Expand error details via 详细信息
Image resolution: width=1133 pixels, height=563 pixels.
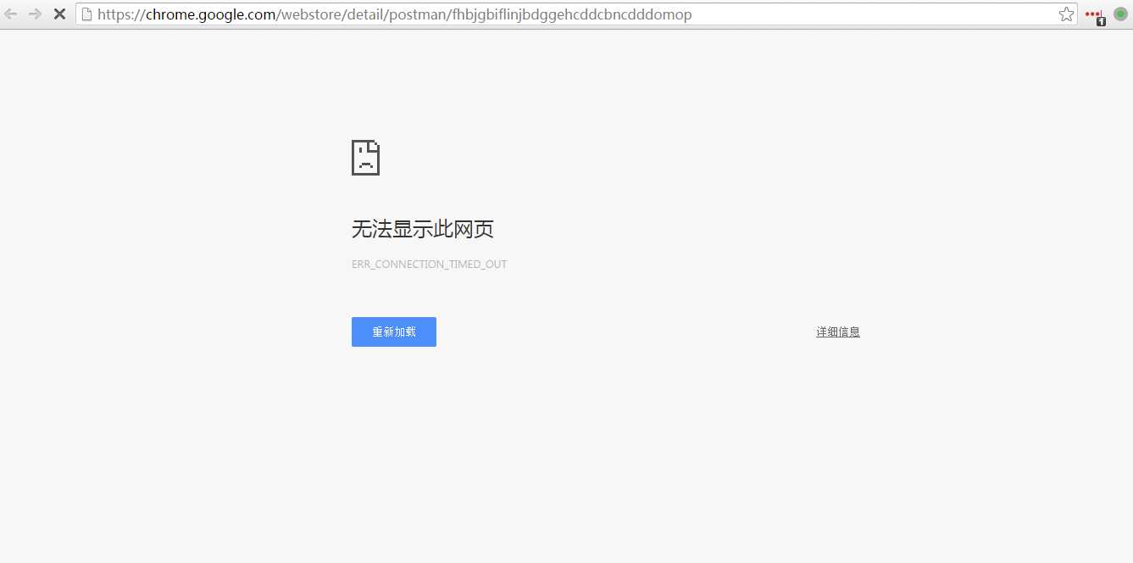click(837, 331)
